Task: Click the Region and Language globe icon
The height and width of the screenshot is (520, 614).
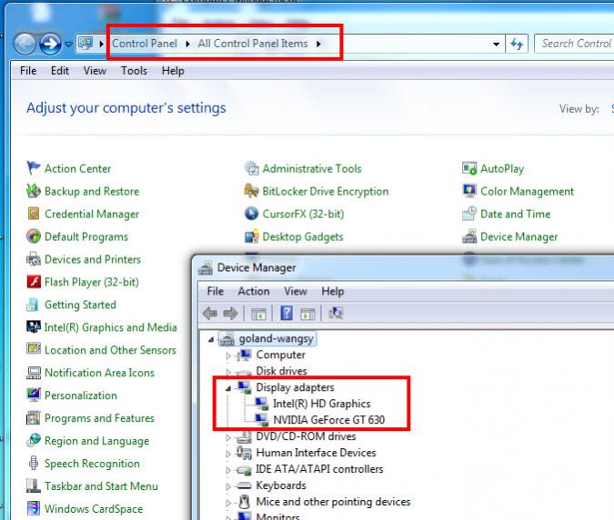Action: pos(34,441)
